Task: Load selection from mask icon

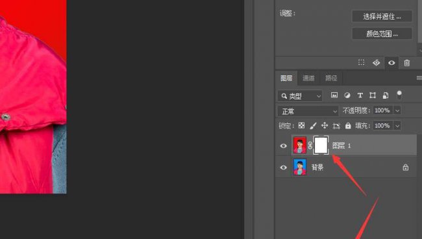Action: point(362,63)
